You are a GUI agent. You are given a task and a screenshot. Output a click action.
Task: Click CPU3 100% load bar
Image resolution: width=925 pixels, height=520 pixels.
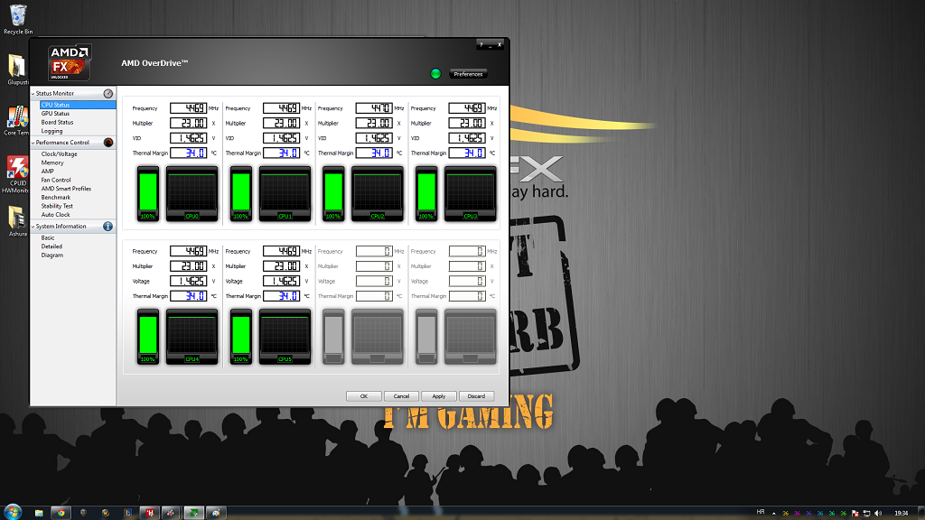tap(426, 193)
